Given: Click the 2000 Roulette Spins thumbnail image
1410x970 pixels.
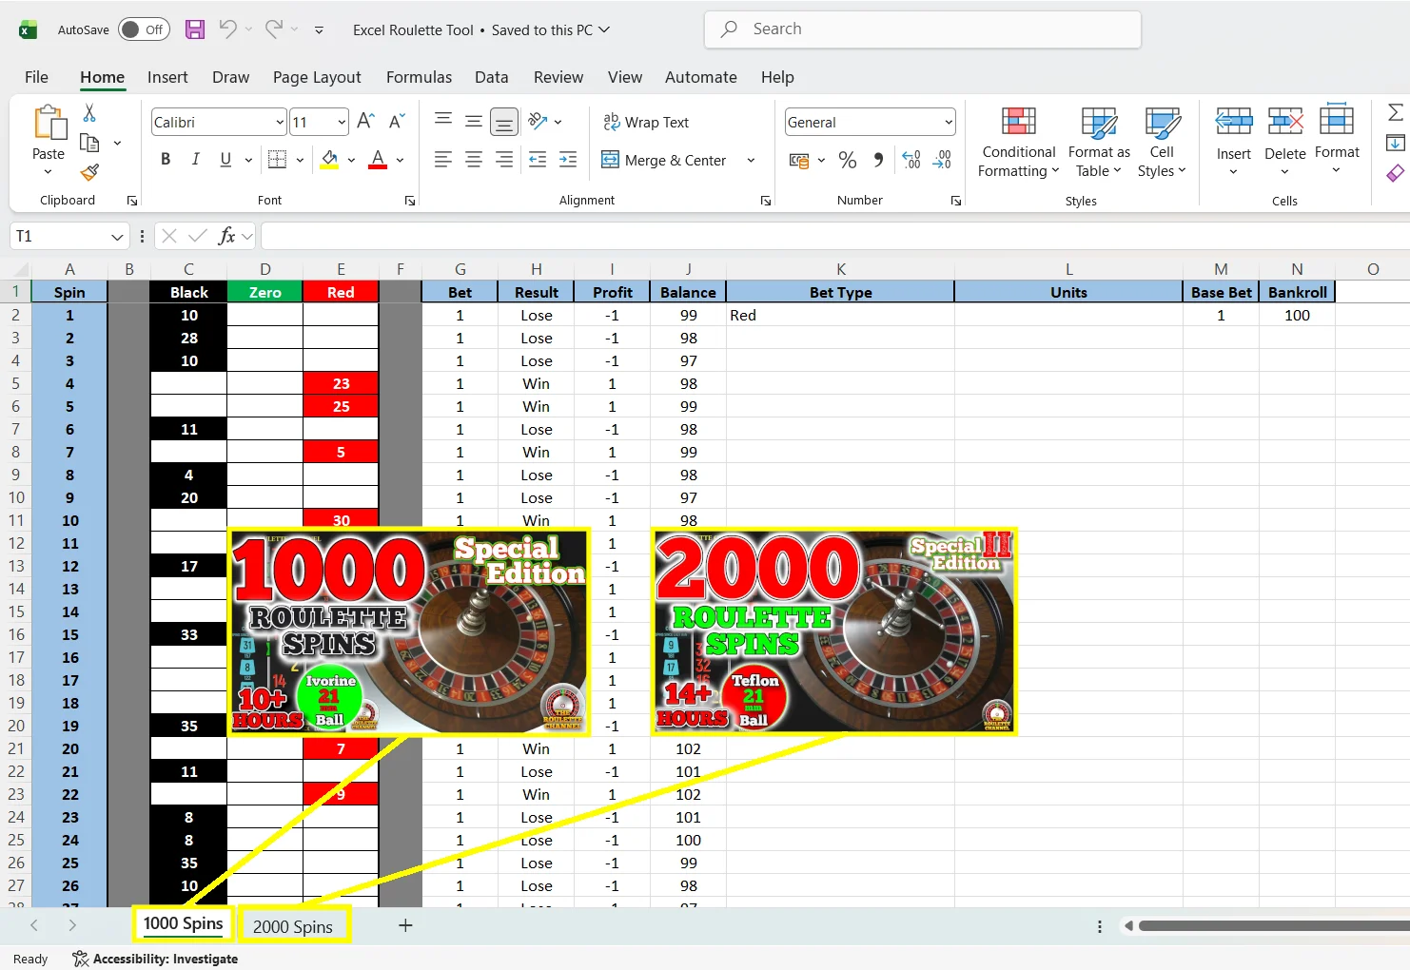Looking at the screenshot, I should tap(834, 631).
